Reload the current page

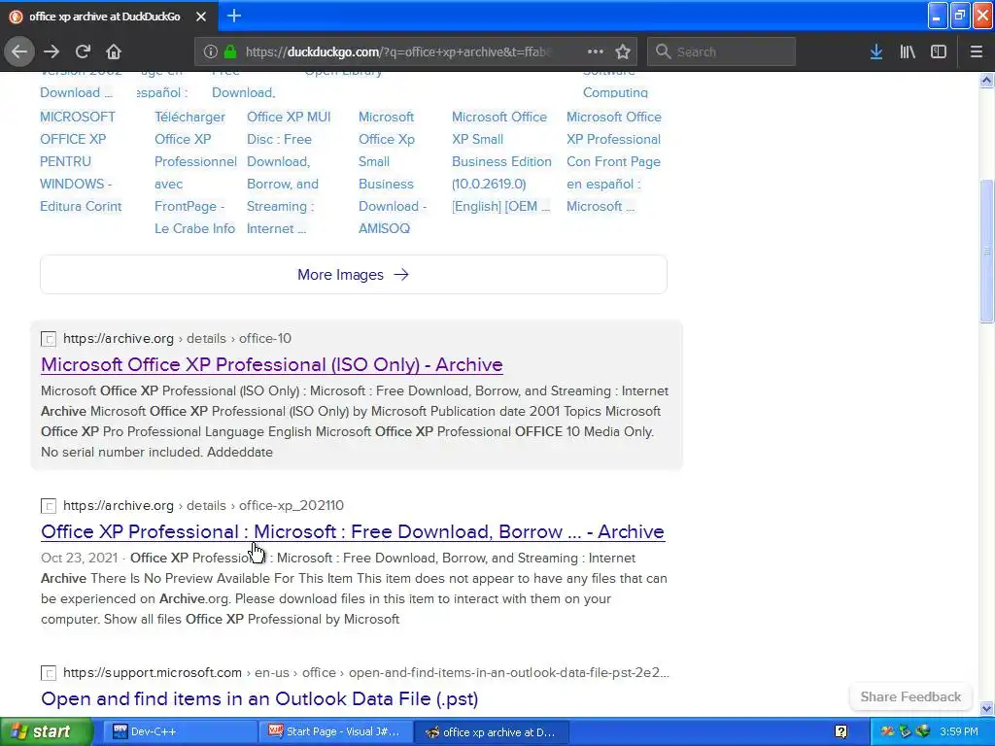pos(83,51)
